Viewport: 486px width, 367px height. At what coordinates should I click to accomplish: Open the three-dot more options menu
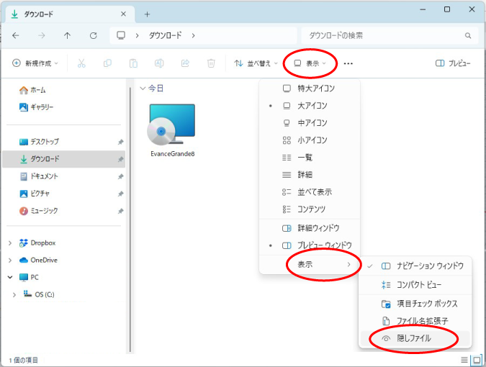348,63
